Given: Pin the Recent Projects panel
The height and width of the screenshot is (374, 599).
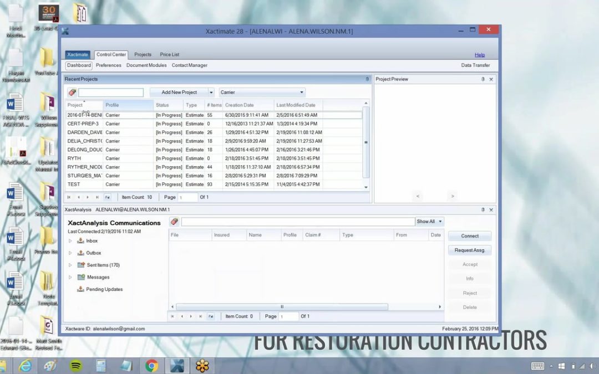Looking at the screenshot, I should pyautogui.click(x=367, y=79).
